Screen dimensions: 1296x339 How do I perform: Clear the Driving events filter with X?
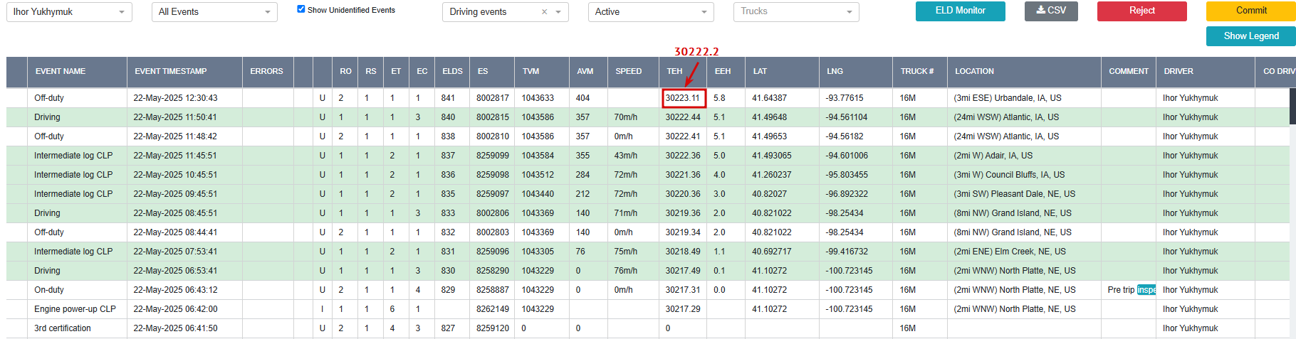[x=544, y=12]
